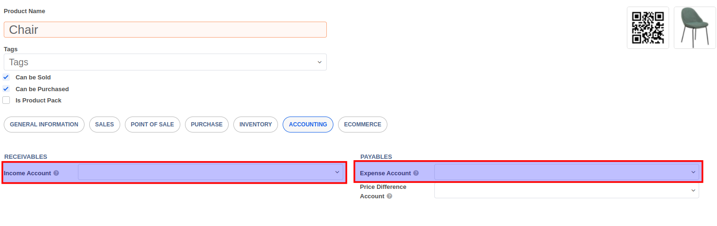
Task: Select the Inventory tab
Action: [255, 125]
